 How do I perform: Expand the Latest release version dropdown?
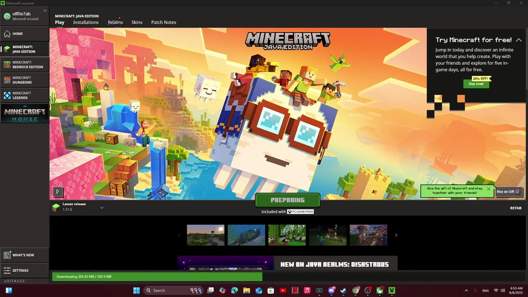[102, 207]
